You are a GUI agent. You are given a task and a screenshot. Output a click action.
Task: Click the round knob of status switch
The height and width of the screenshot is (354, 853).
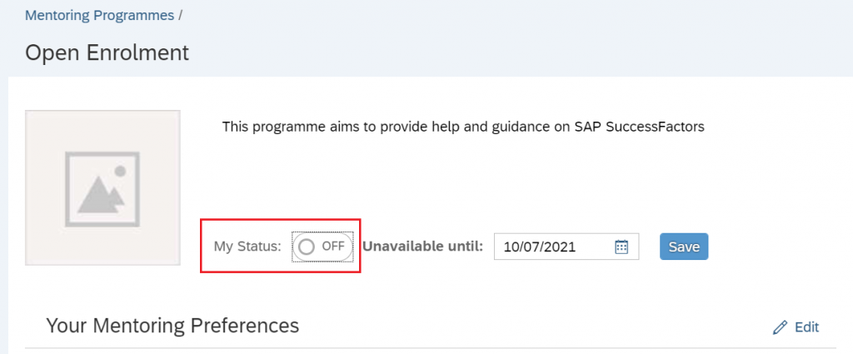coord(307,247)
